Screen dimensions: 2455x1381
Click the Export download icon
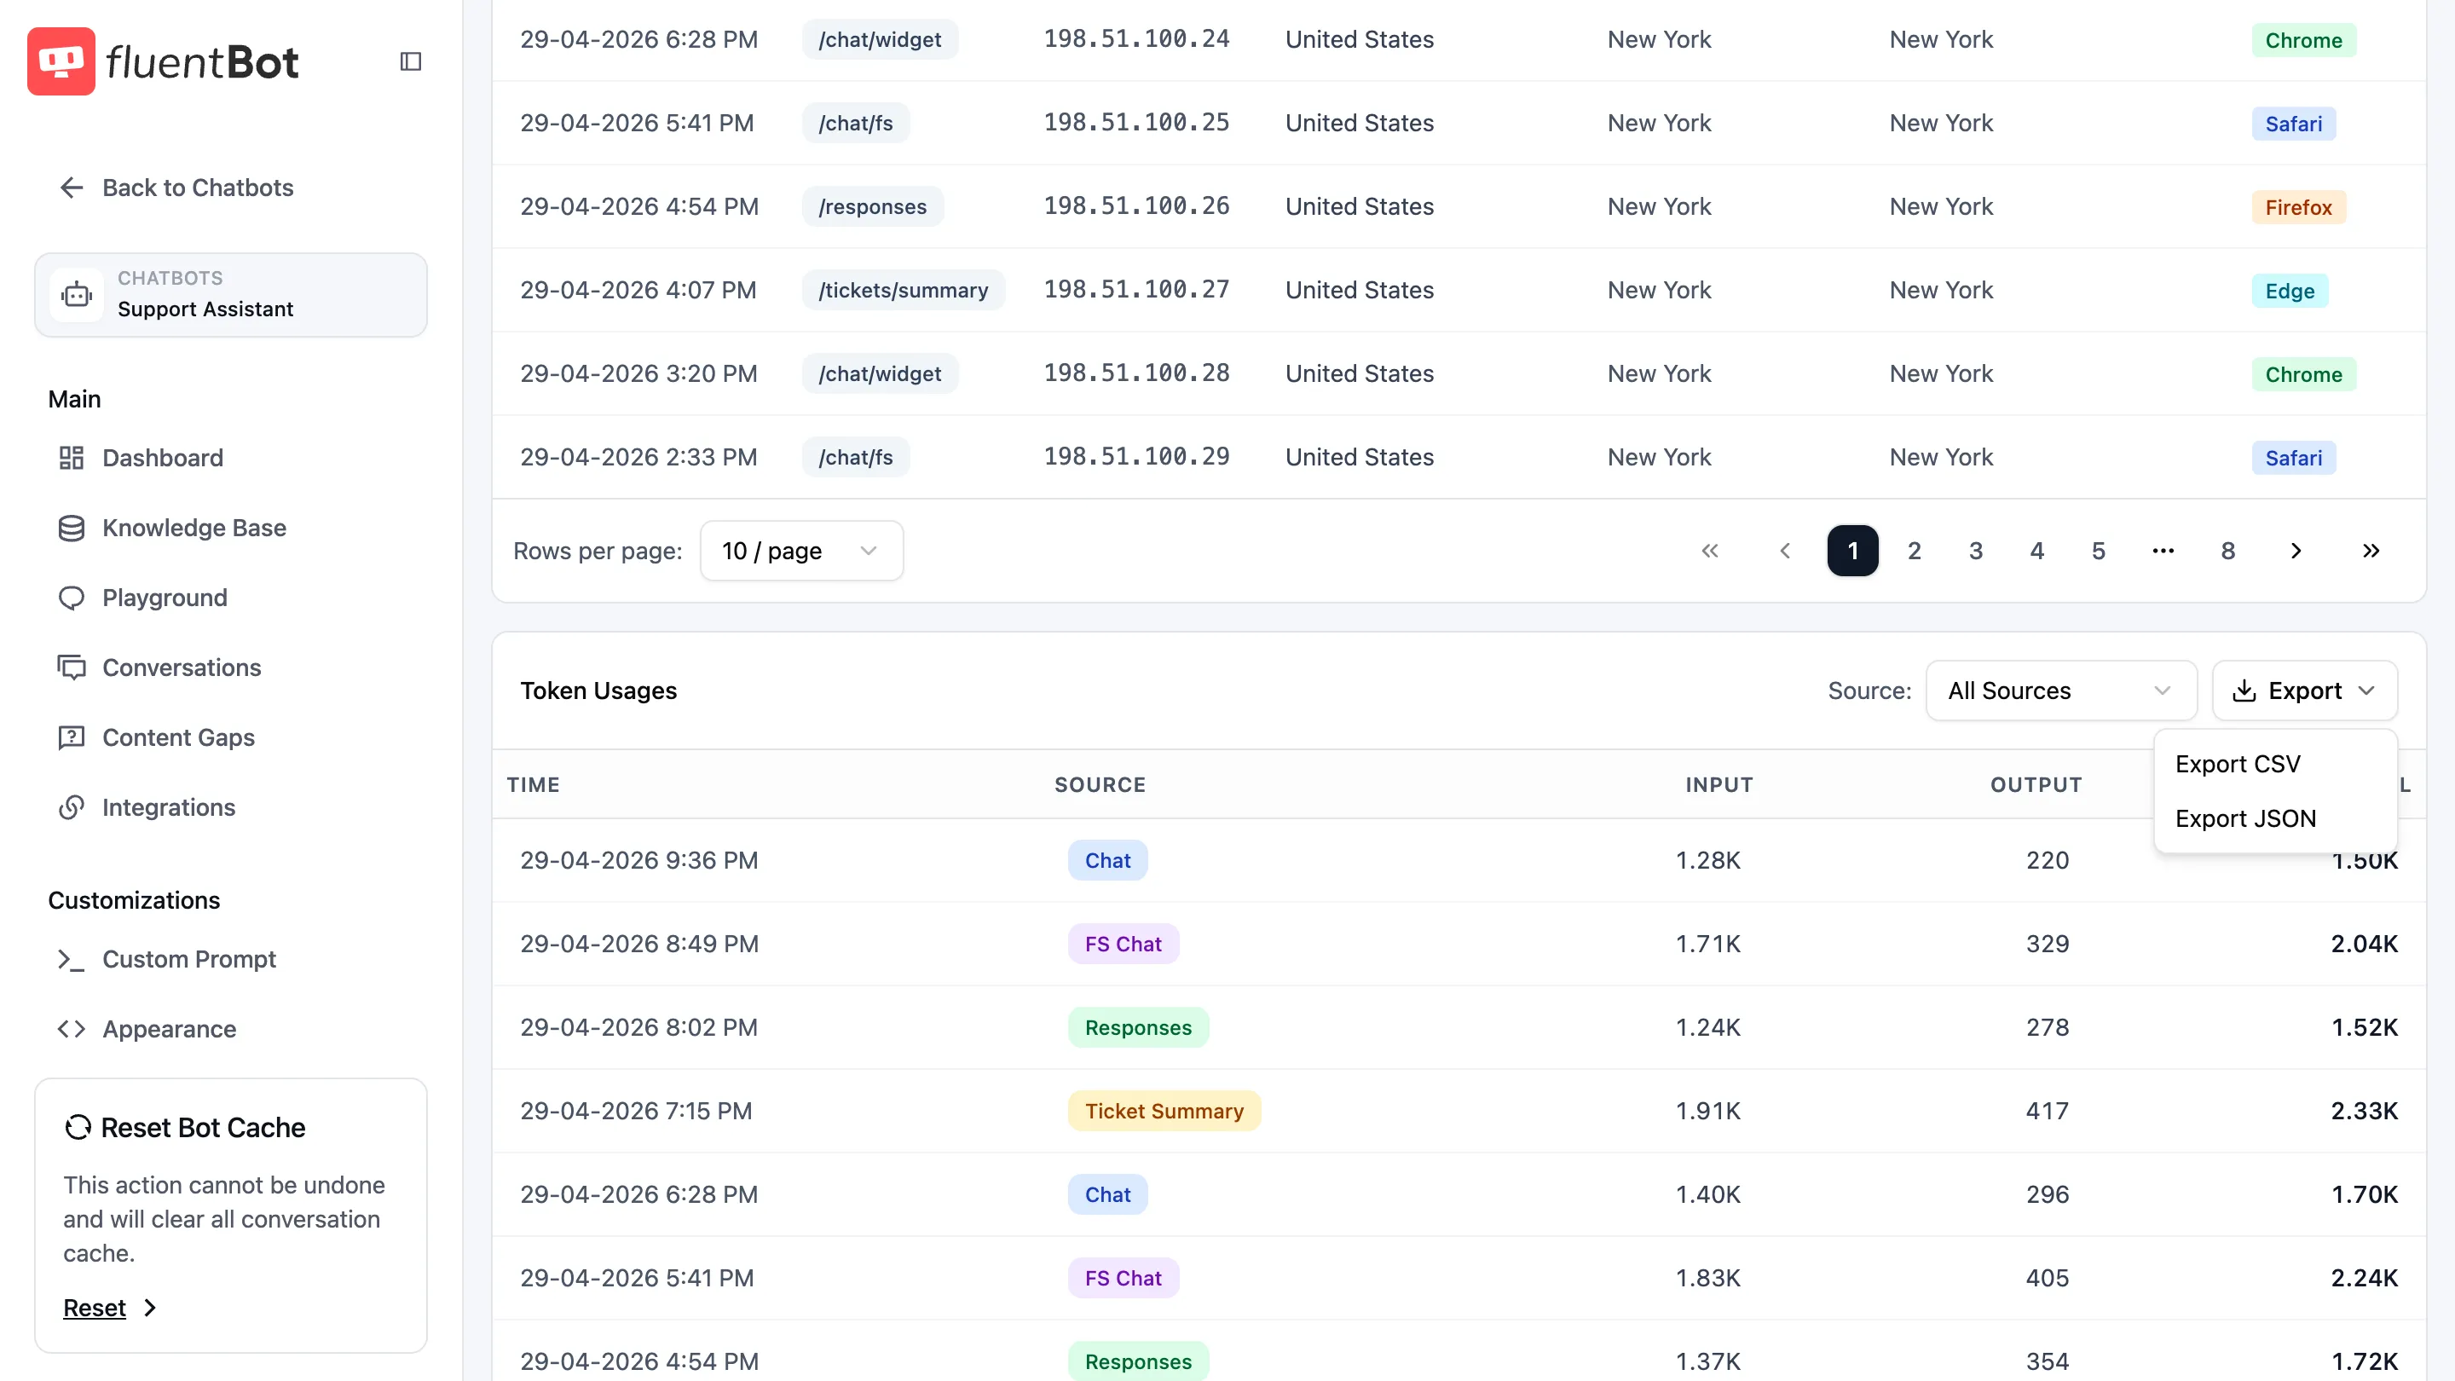(x=2244, y=691)
